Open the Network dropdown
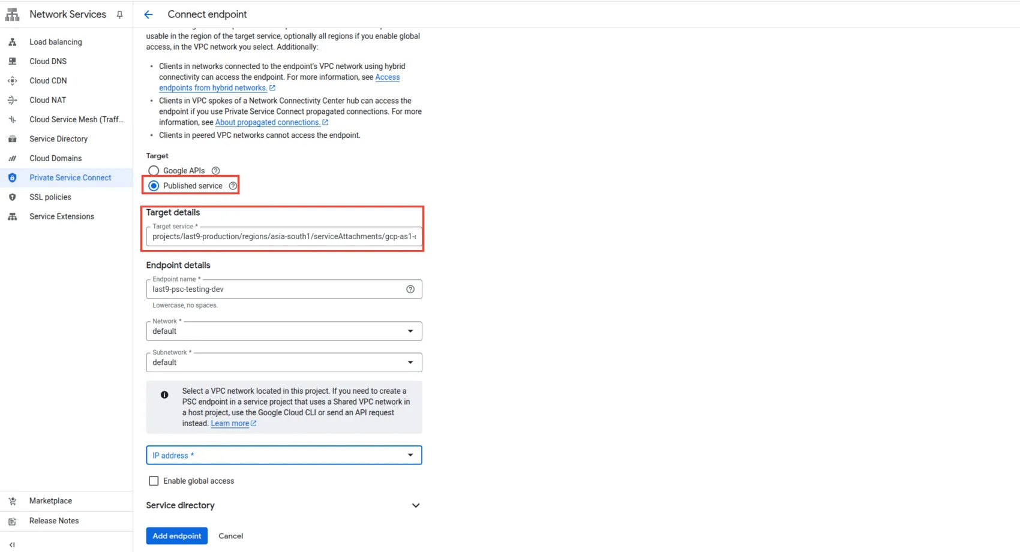 pos(284,331)
